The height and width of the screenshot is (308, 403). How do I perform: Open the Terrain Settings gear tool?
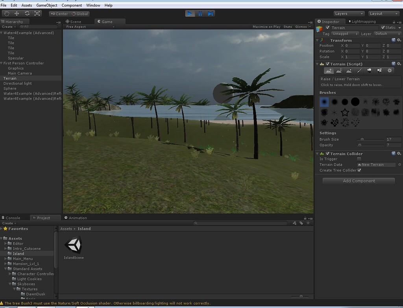tap(389, 70)
